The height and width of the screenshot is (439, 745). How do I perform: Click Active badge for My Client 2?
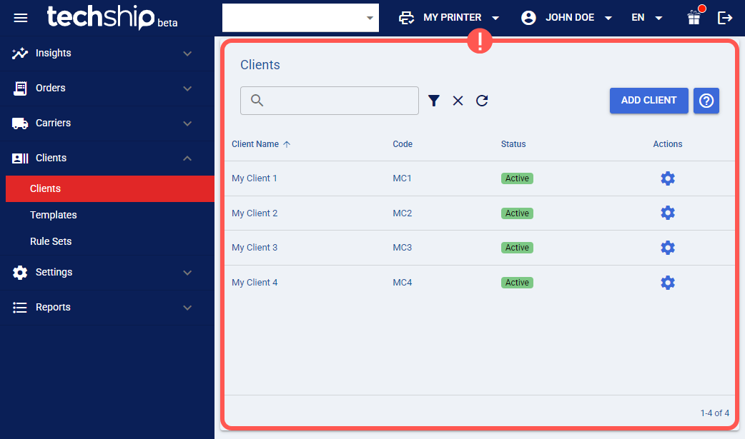pos(517,213)
